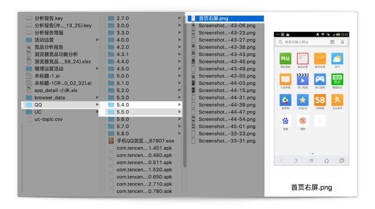Expand the UC folder arrow
The height and width of the screenshot is (209, 375).
pyautogui.click(x=97, y=112)
